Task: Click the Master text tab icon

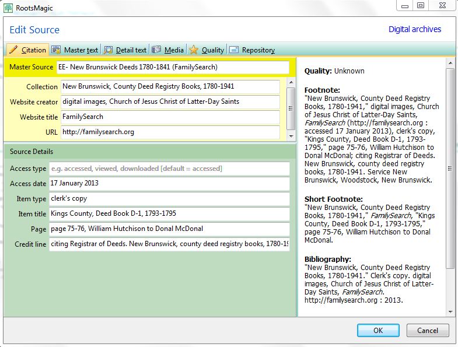Action: (56, 50)
